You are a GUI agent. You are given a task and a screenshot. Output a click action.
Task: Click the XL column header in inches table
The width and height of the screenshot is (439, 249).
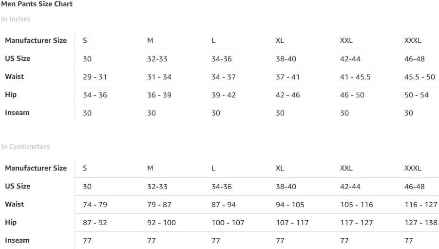point(280,40)
